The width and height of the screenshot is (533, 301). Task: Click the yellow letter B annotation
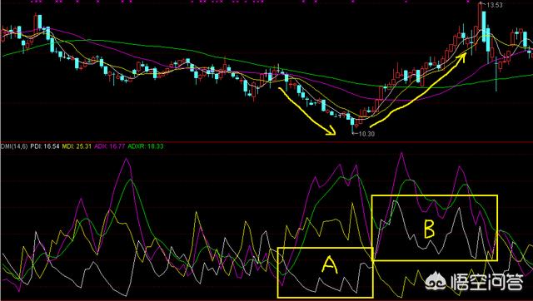tap(430, 229)
